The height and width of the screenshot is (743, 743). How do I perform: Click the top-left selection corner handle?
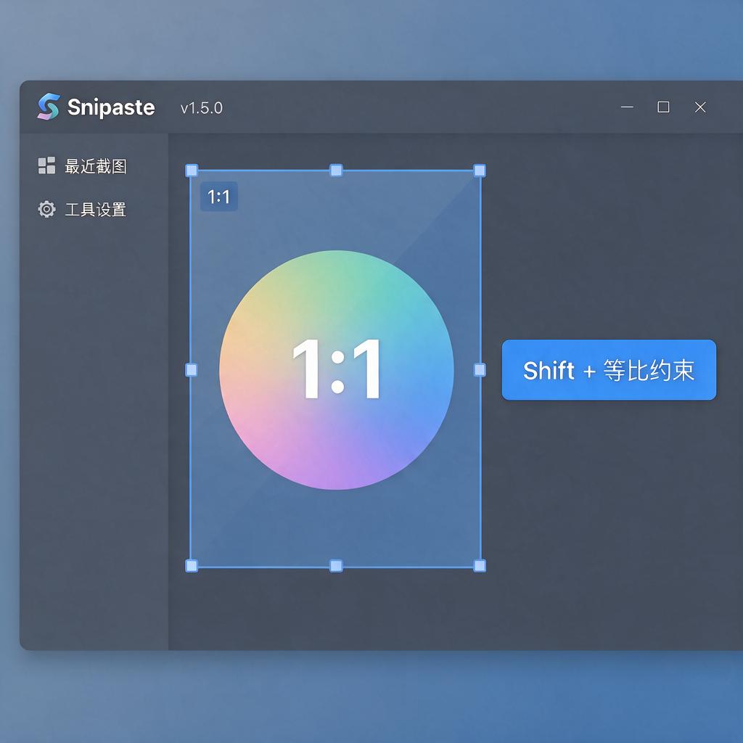[x=192, y=171]
